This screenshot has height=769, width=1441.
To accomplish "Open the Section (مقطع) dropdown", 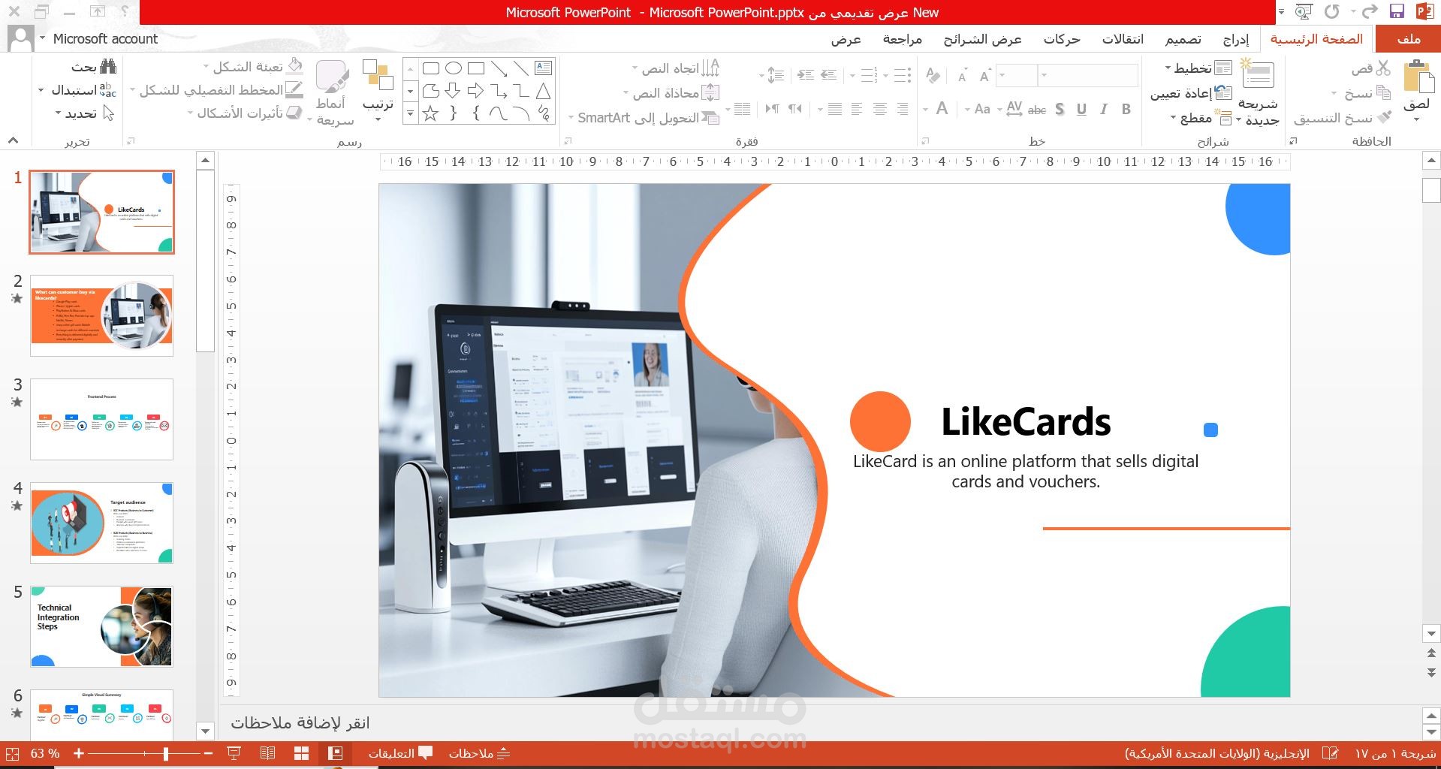I will click(x=1201, y=118).
